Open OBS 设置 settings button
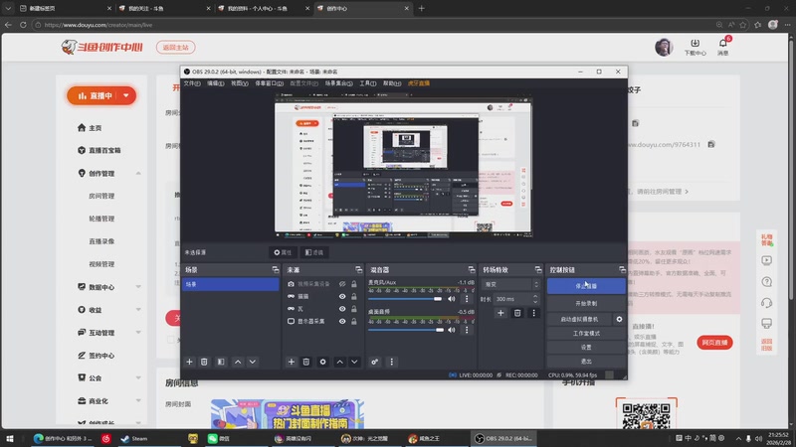Image resolution: width=796 pixels, height=447 pixels. coord(586,347)
